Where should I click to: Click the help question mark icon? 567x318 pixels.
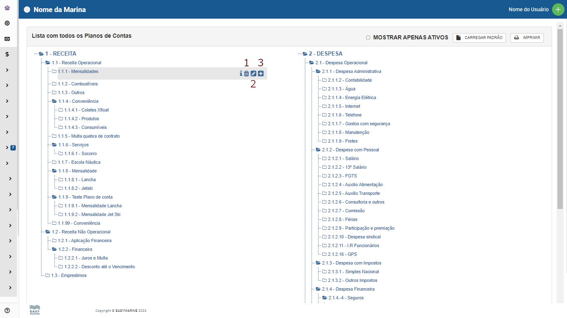(7, 310)
